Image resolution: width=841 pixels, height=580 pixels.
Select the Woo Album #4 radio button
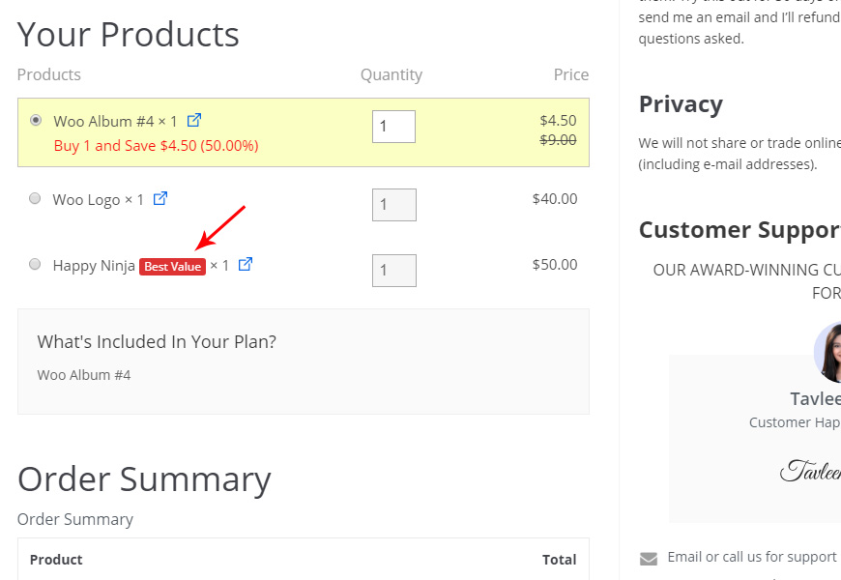(36, 120)
